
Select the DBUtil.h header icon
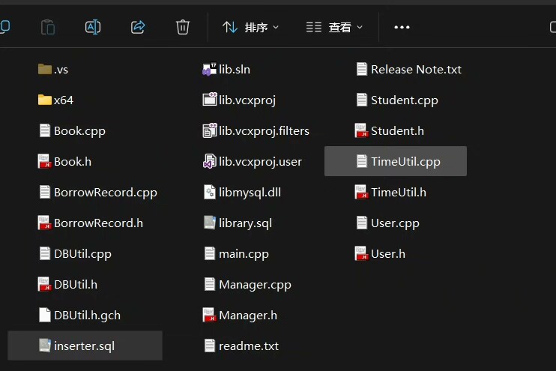coord(45,285)
